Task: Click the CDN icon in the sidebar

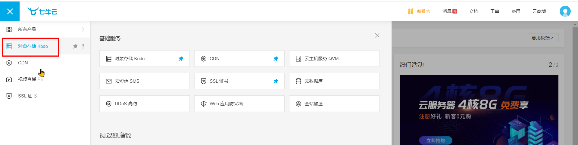Action: (9, 63)
